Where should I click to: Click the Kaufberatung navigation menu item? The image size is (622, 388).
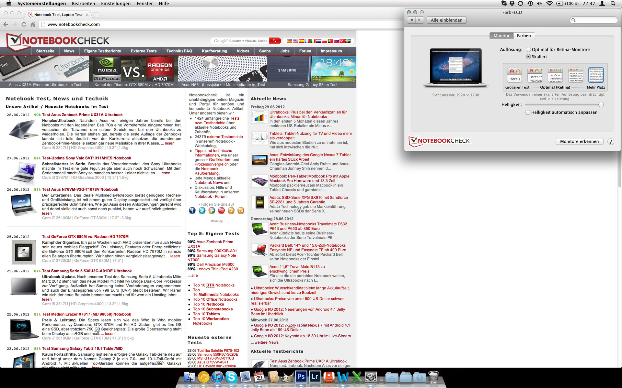click(x=215, y=51)
